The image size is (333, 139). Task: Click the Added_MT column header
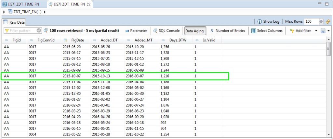[x=141, y=40]
